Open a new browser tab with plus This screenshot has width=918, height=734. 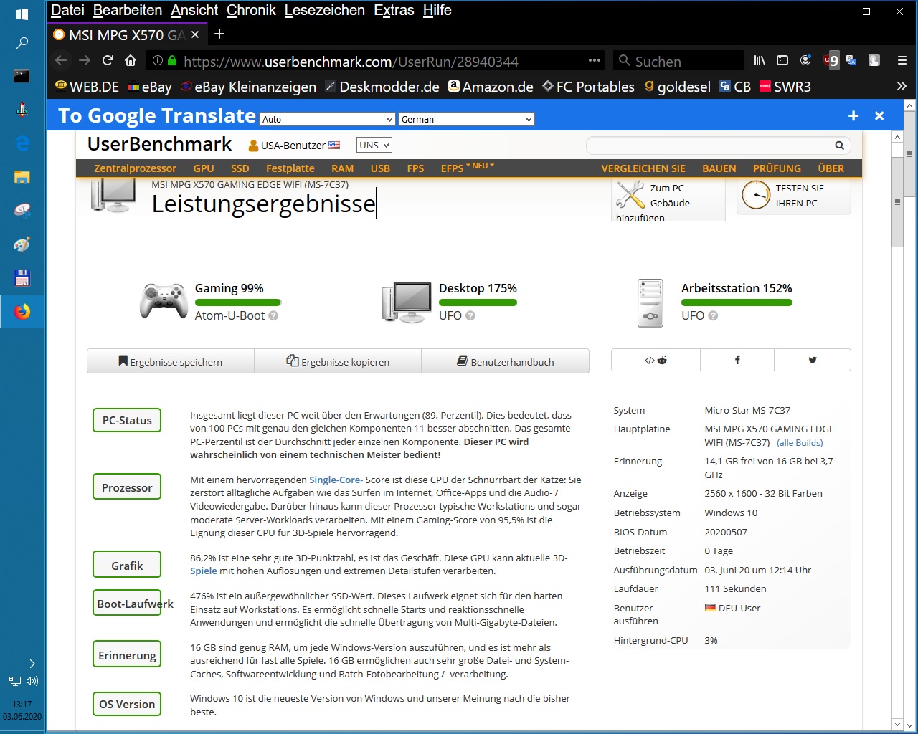pos(219,34)
